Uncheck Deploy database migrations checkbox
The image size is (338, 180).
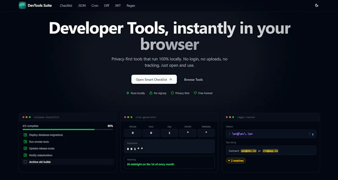[25, 135]
